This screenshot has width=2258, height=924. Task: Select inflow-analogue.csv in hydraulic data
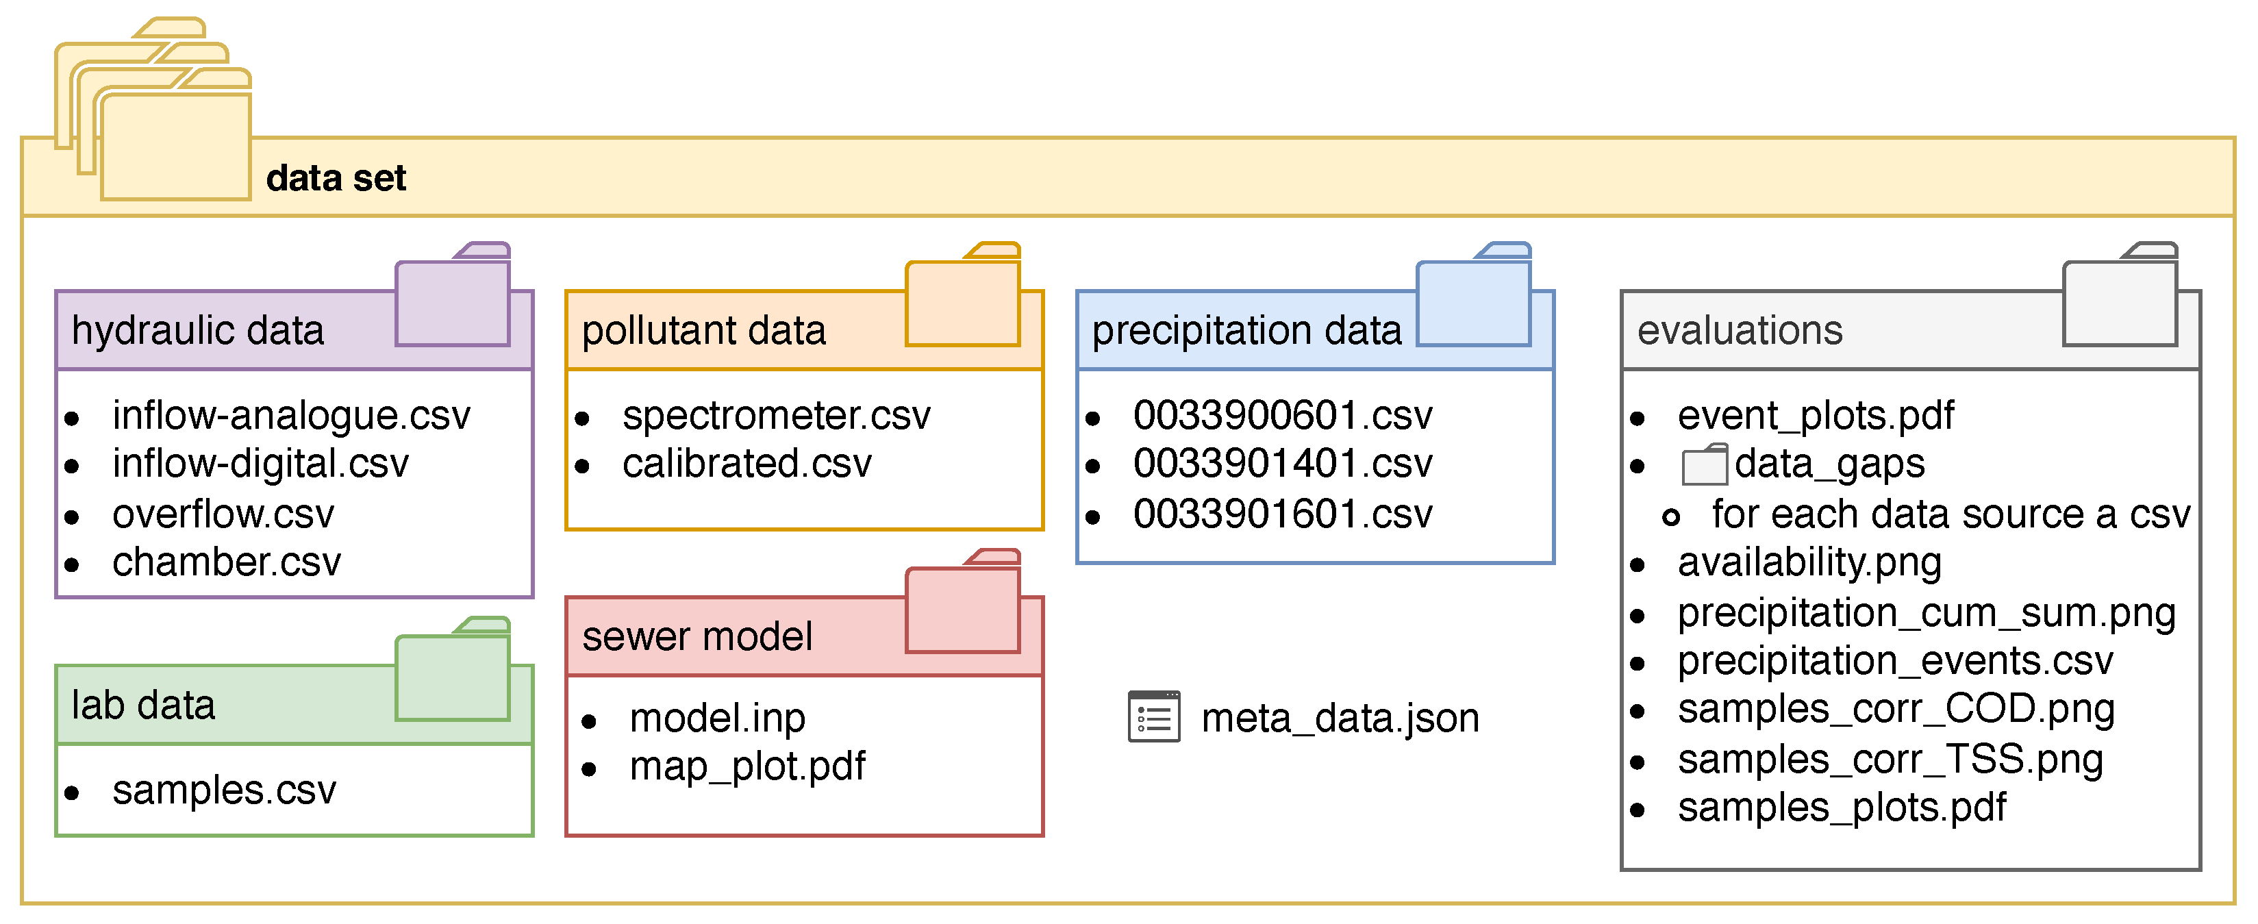291,416
